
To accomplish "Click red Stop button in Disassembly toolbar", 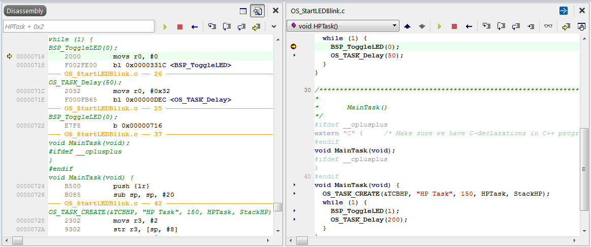I will coord(179,26).
